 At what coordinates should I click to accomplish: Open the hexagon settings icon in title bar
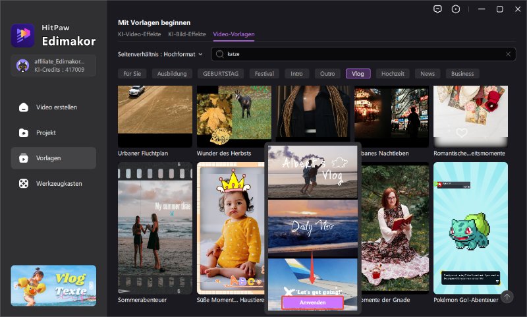456,9
